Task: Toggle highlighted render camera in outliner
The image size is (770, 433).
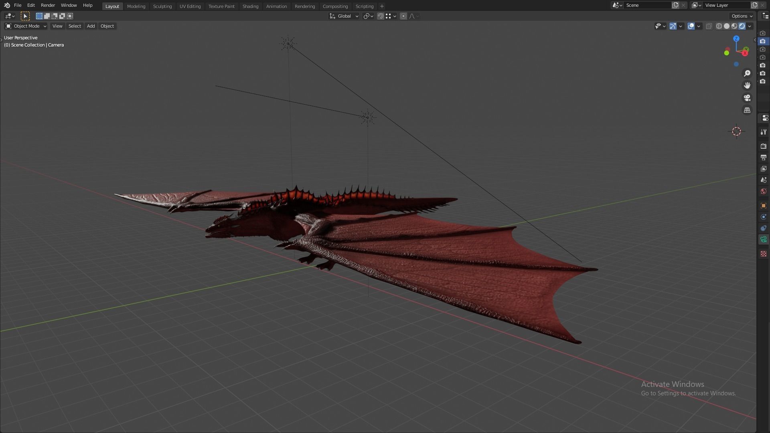Action: pyautogui.click(x=763, y=41)
